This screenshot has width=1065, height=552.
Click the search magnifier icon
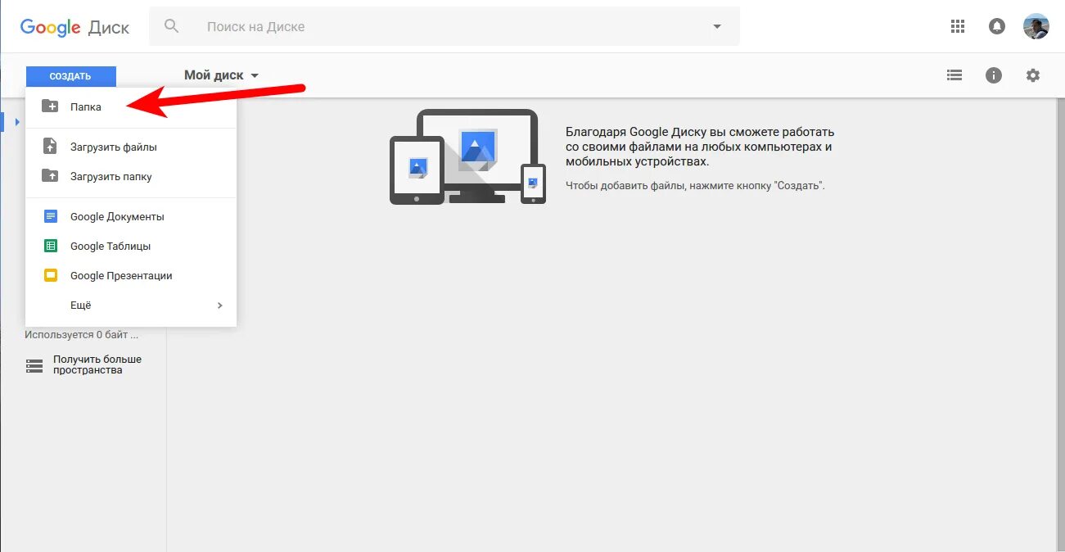tap(171, 26)
